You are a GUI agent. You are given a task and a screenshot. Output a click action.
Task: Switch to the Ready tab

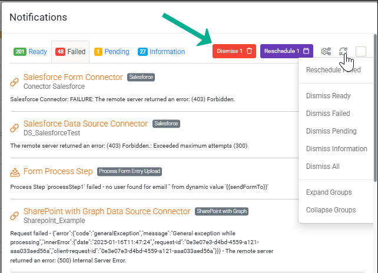tap(30, 52)
